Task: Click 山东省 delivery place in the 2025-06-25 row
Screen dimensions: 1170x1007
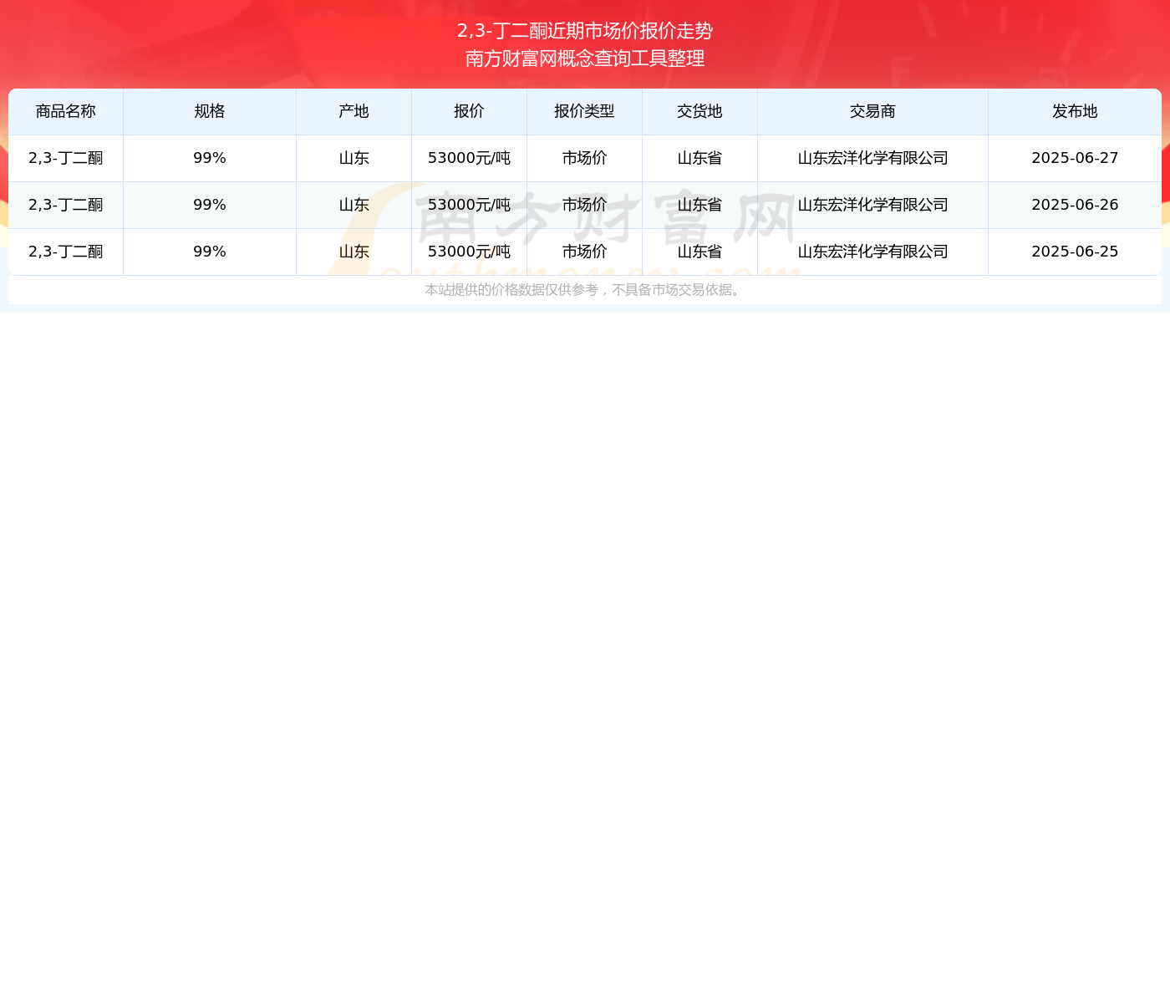Action: point(700,252)
